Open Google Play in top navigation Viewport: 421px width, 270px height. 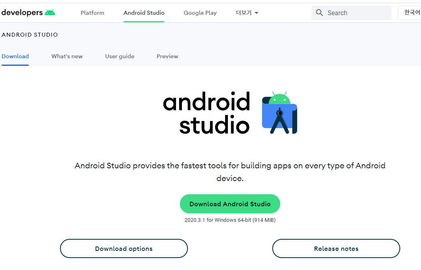[200, 13]
